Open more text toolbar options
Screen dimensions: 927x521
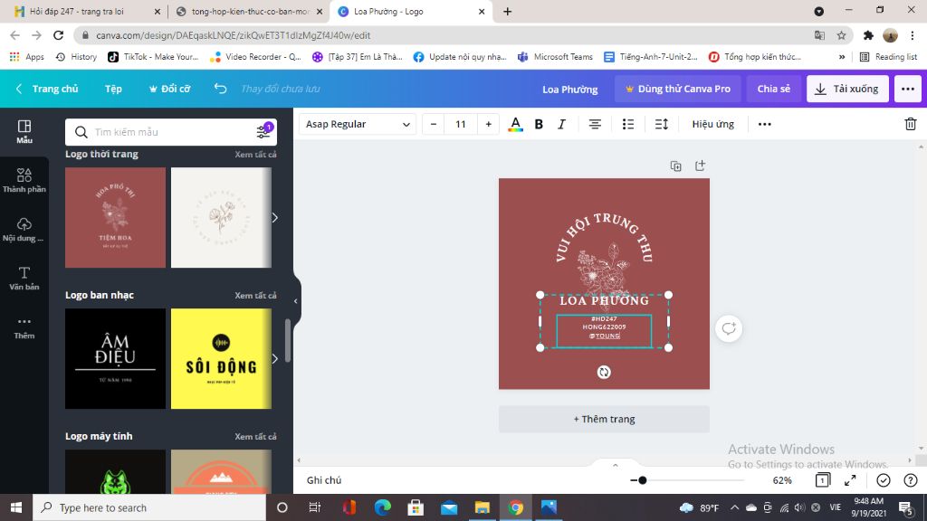(x=764, y=124)
